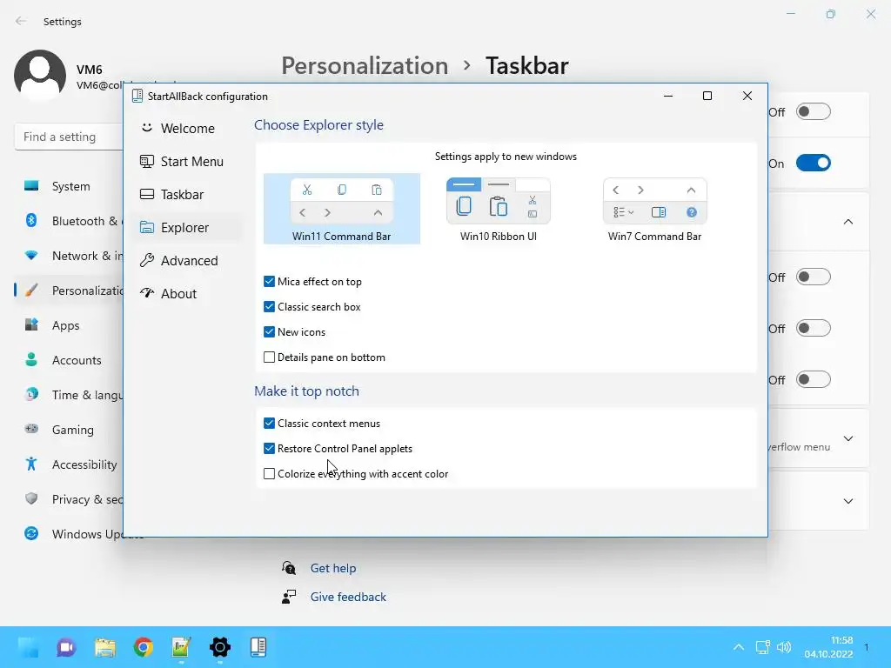Click the Advanced wrench icon
891x668 pixels.
[x=146, y=260]
